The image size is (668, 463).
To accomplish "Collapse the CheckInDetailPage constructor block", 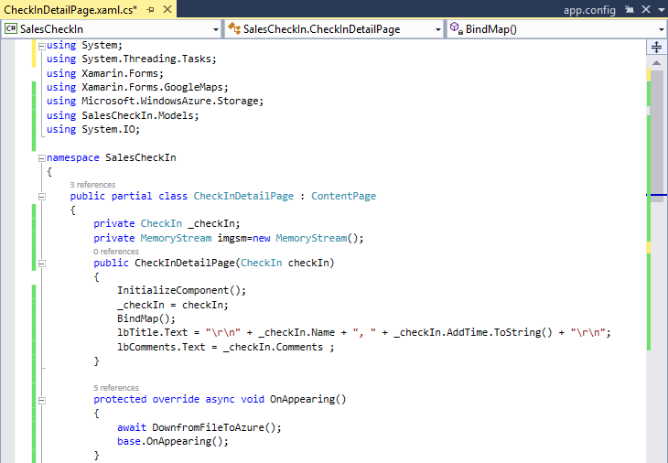I will 42,264.
